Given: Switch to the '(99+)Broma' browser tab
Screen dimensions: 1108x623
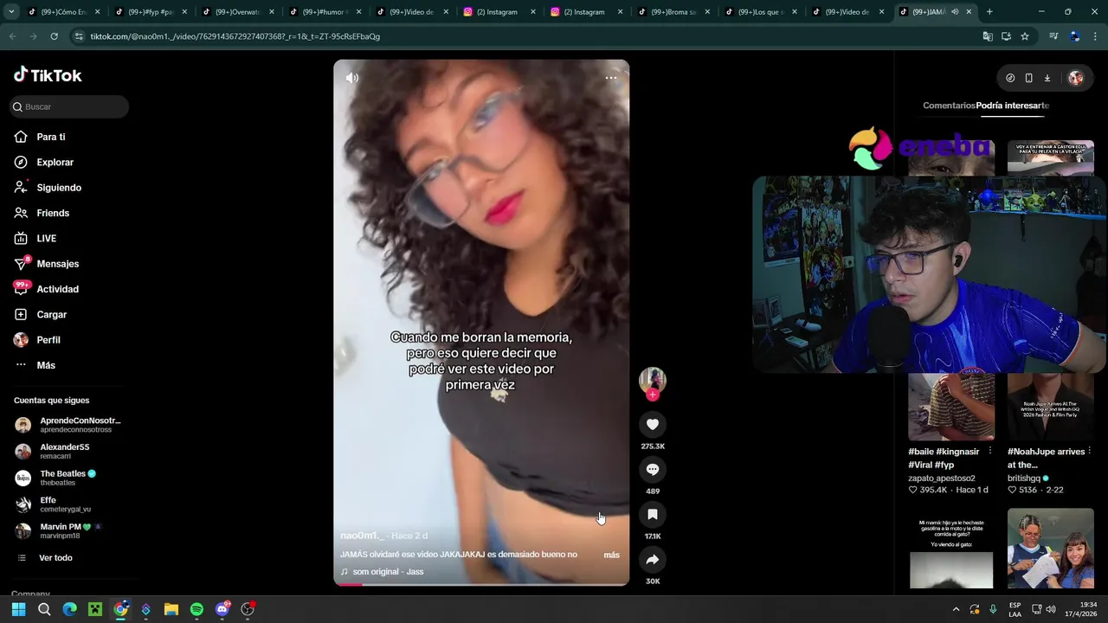Looking at the screenshot, I should click(x=673, y=12).
